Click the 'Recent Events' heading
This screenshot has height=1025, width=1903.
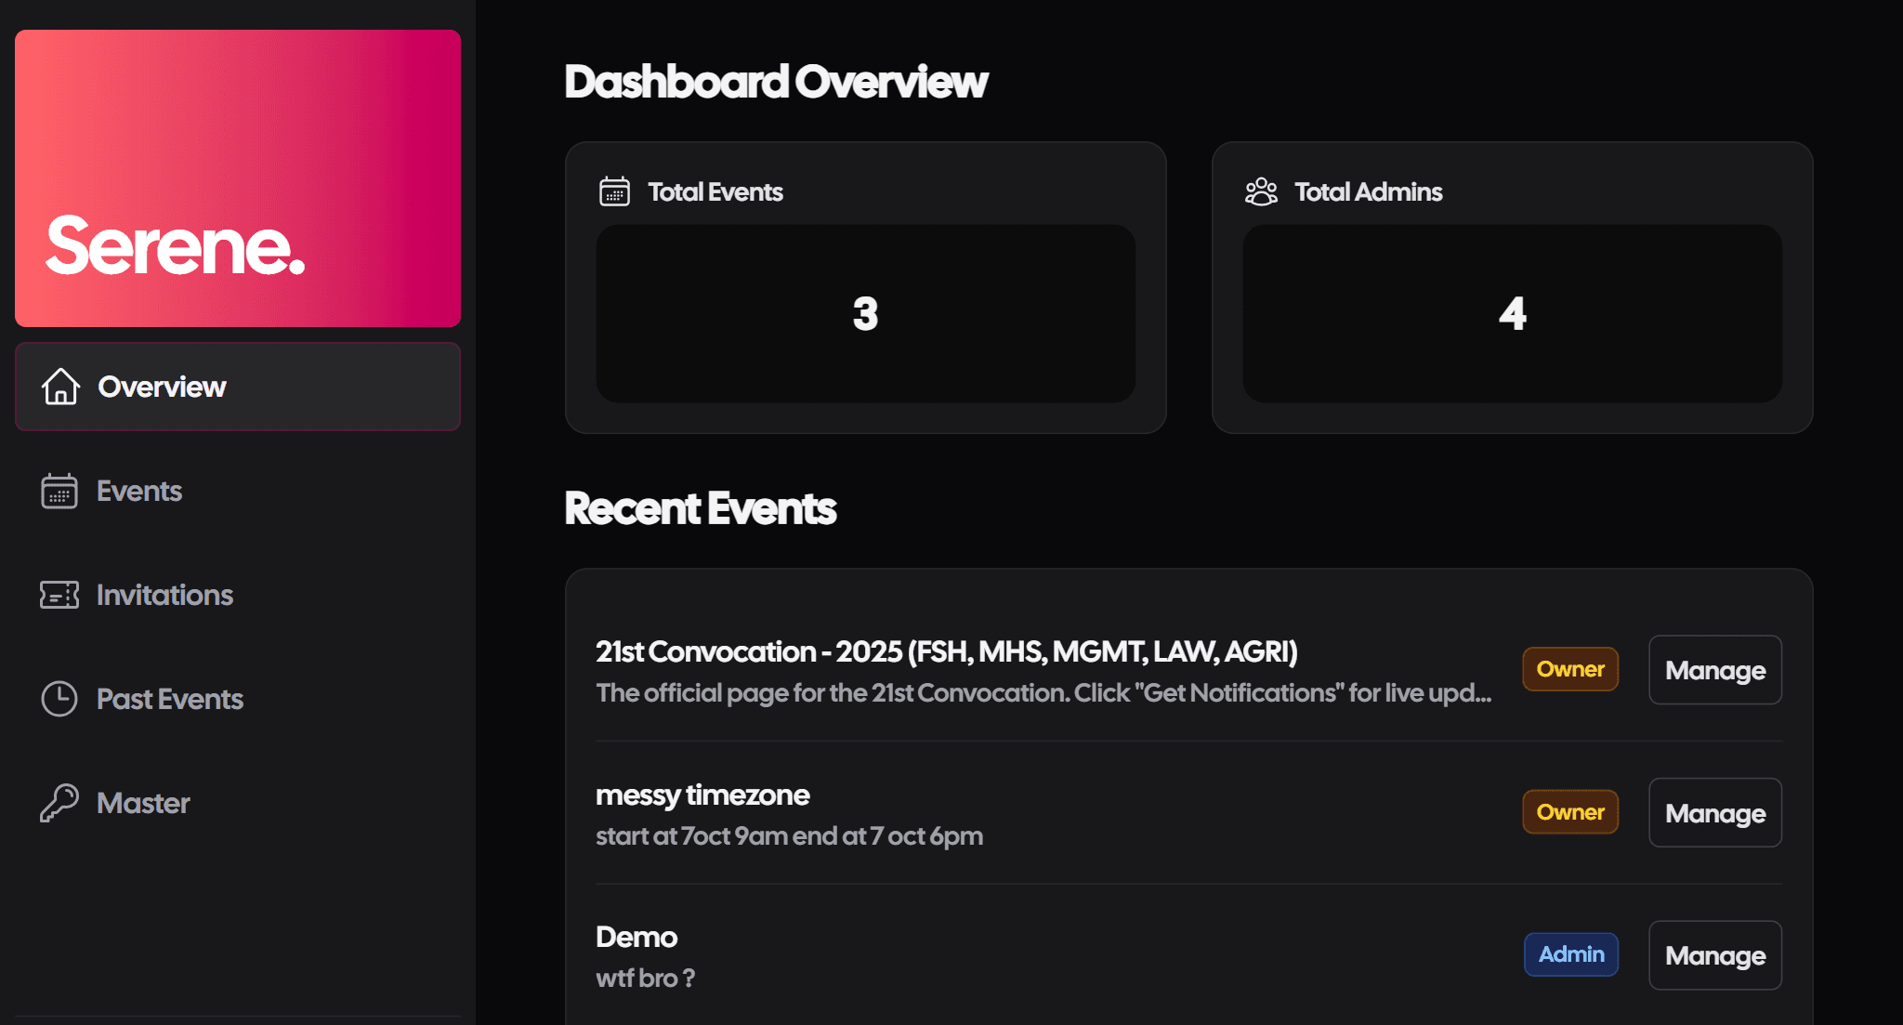(701, 509)
